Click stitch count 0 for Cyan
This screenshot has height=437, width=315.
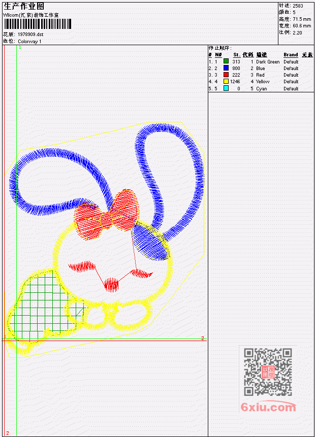239,89
